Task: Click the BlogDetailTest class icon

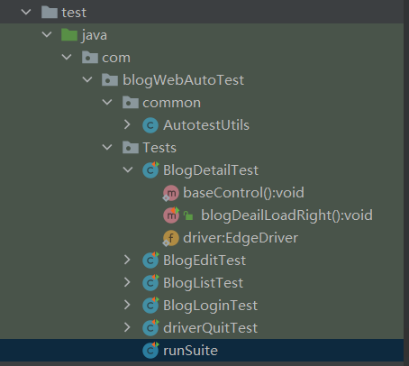Action: pyautogui.click(x=150, y=169)
